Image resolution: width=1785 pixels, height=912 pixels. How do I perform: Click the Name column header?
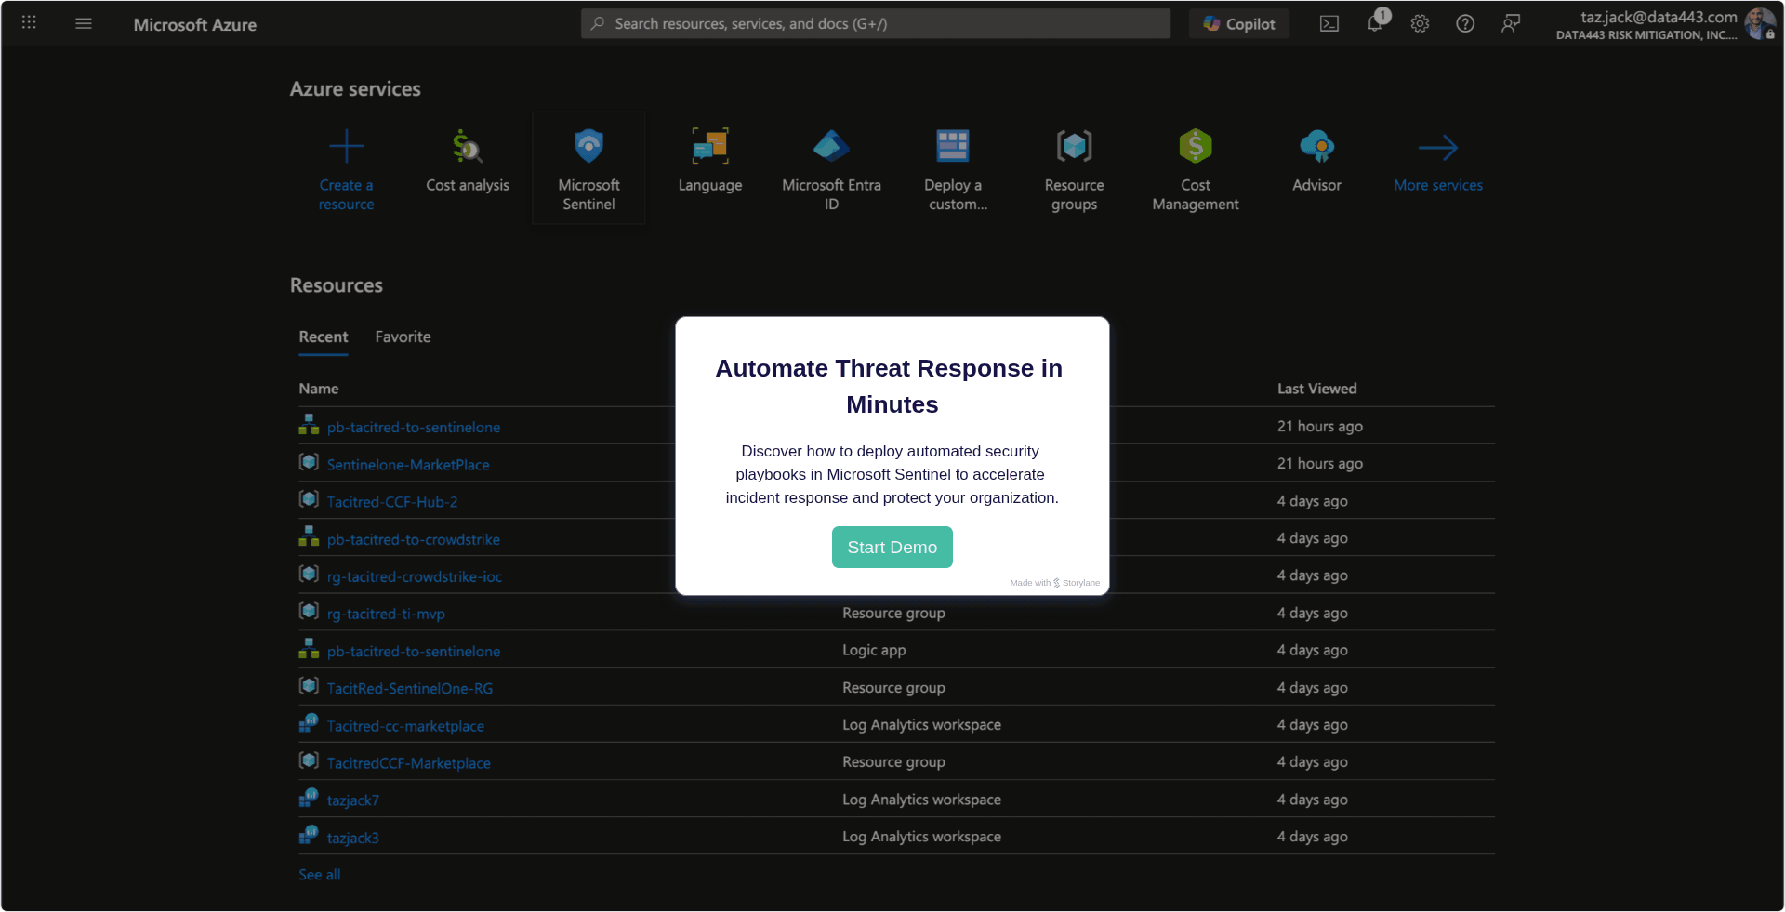(318, 389)
